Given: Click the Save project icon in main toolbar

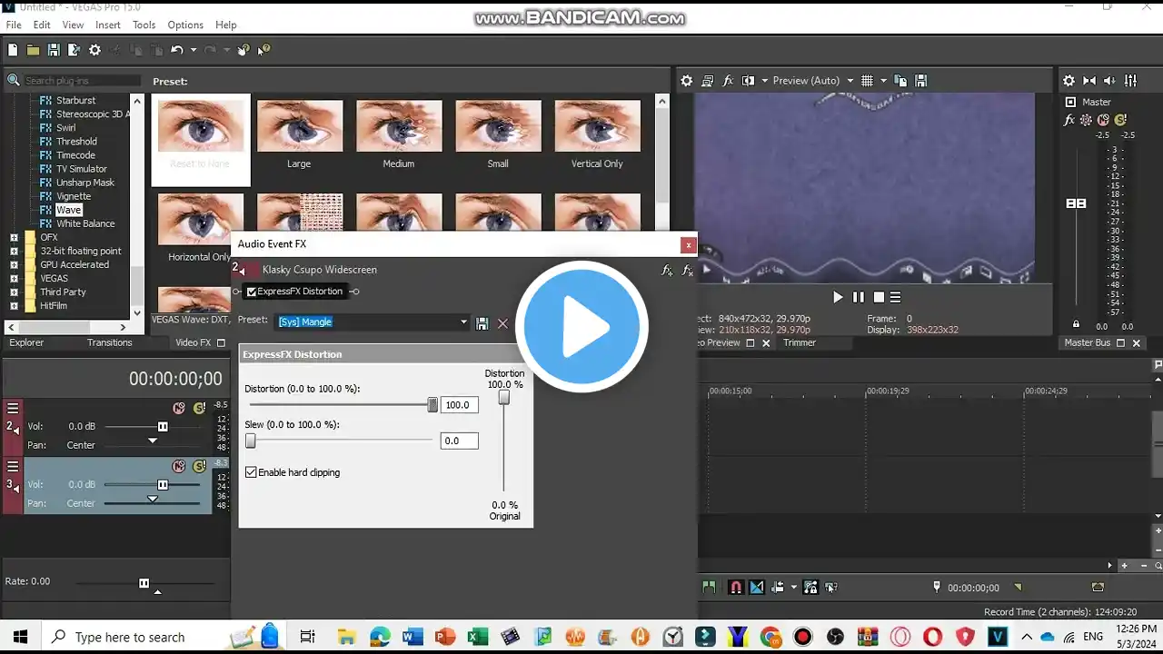Looking at the screenshot, I should click(54, 50).
